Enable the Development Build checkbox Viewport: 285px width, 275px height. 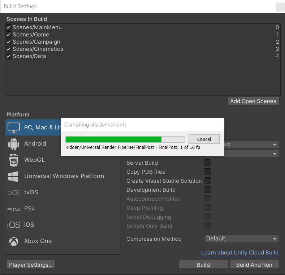(207, 190)
